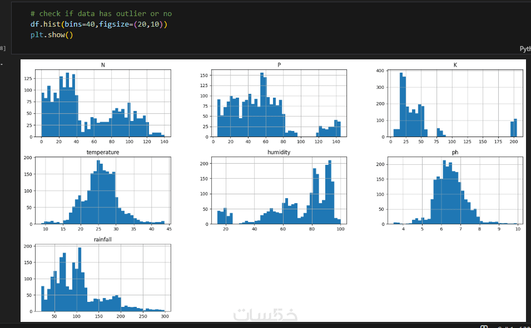Image resolution: width=531 pixels, height=328 pixels.
Task: Click the humidity histogram plot
Action: (279, 190)
